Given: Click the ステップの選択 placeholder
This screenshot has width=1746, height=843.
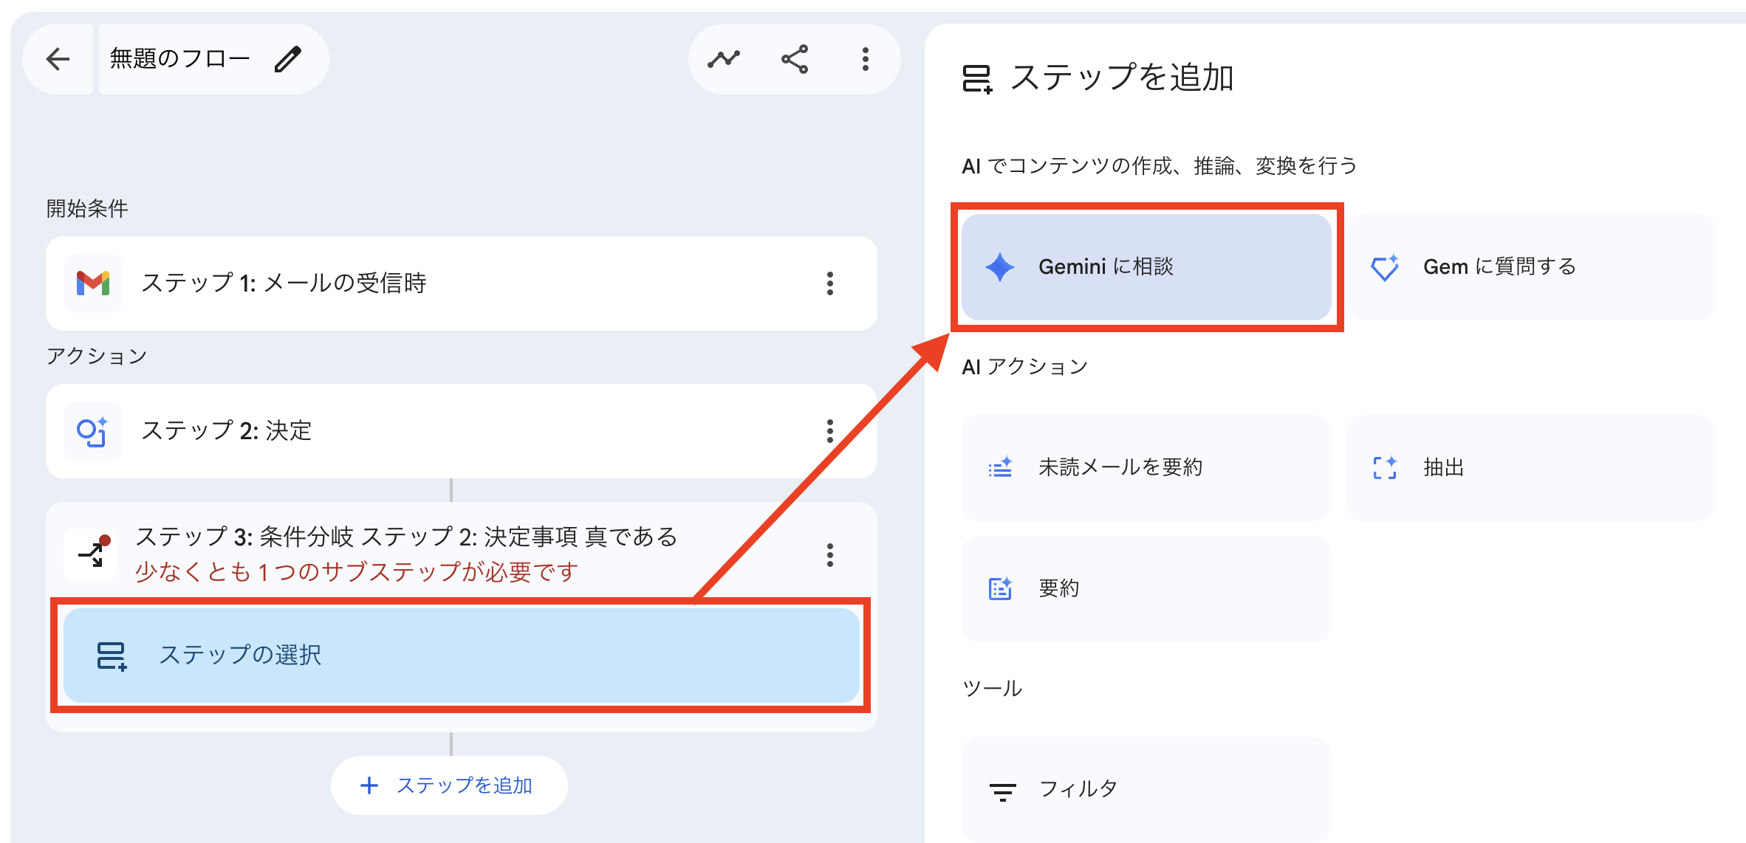Looking at the screenshot, I should pyautogui.click(x=462, y=656).
